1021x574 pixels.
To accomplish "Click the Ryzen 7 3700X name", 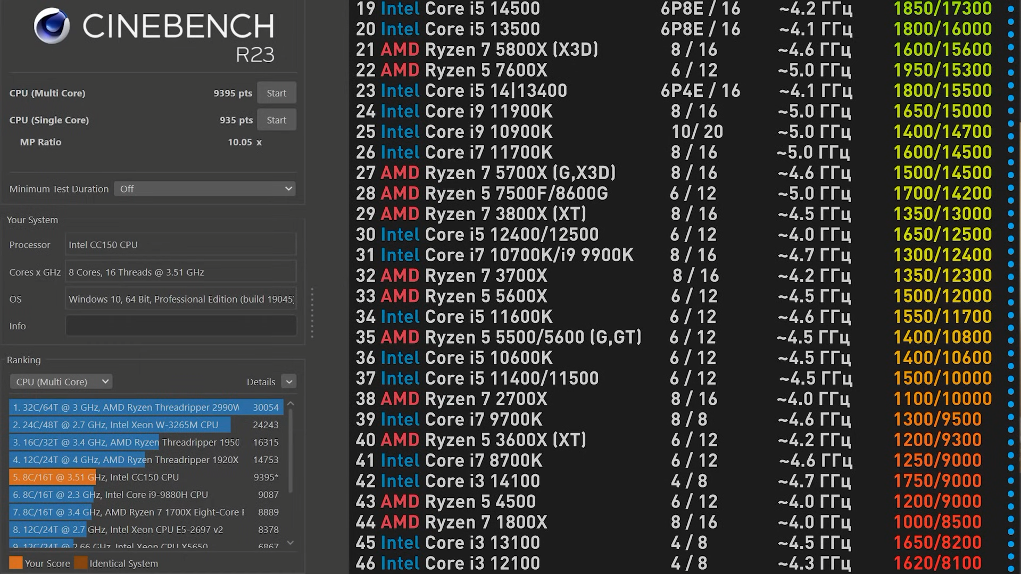I will [x=486, y=276].
